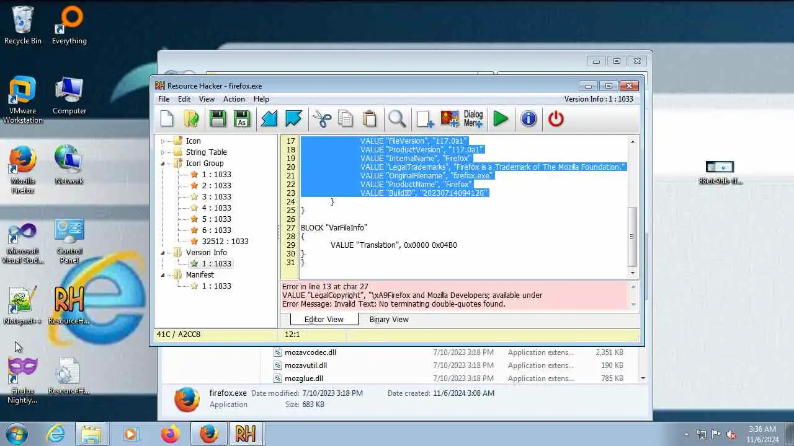Click the blue Info toolbar icon
This screenshot has height=446, width=794.
tap(529, 118)
